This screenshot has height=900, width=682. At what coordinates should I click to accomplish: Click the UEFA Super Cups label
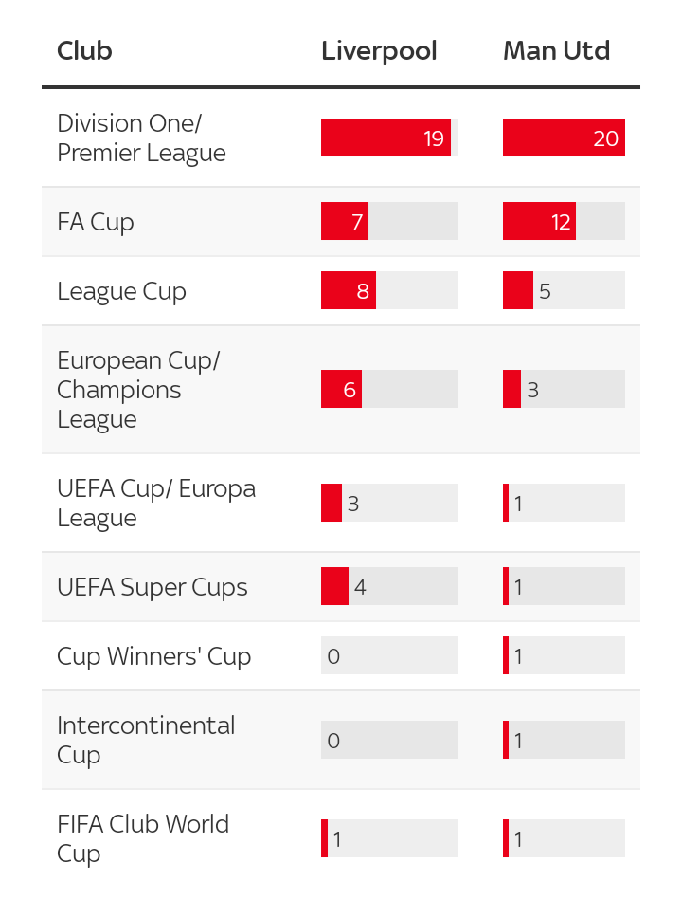pyautogui.click(x=153, y=587)
